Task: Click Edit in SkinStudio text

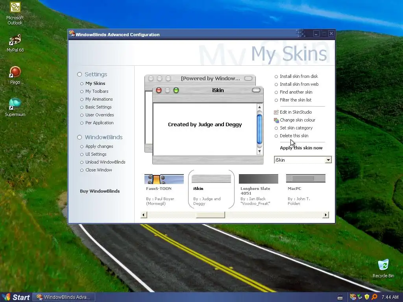Action: 296,112
